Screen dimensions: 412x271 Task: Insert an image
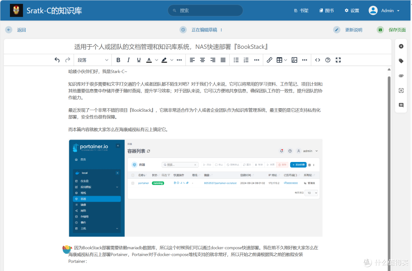click(294, 60)
